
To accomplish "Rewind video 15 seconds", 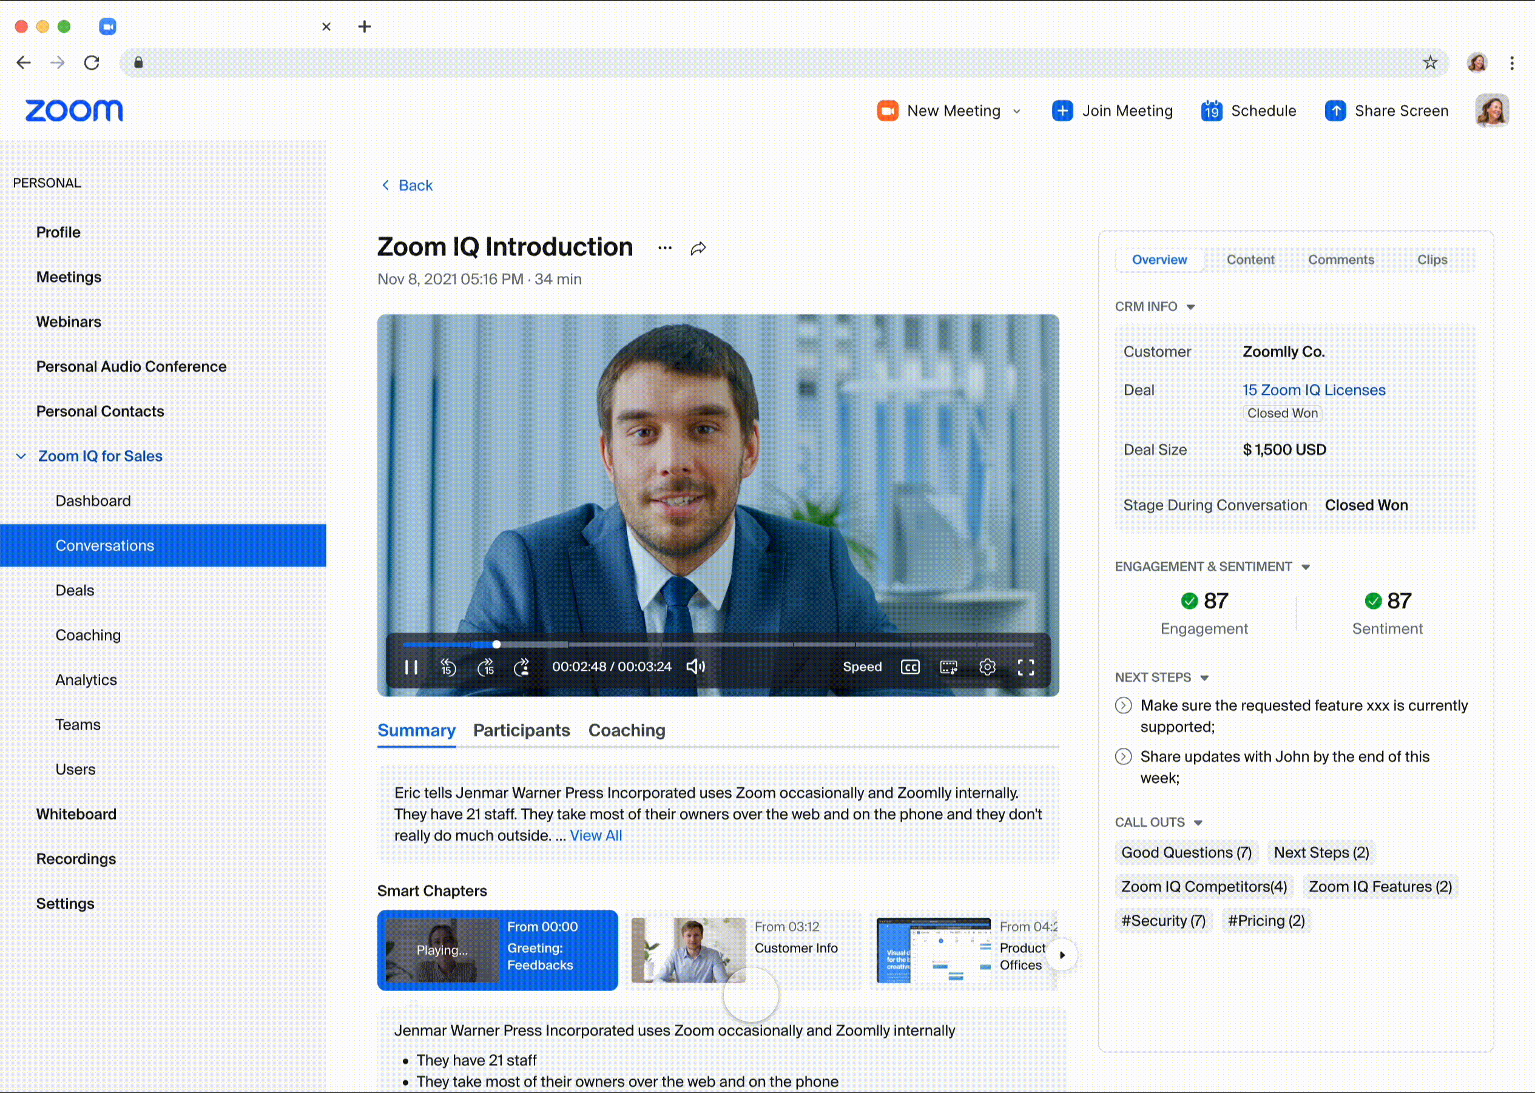I will click(448, 667).
